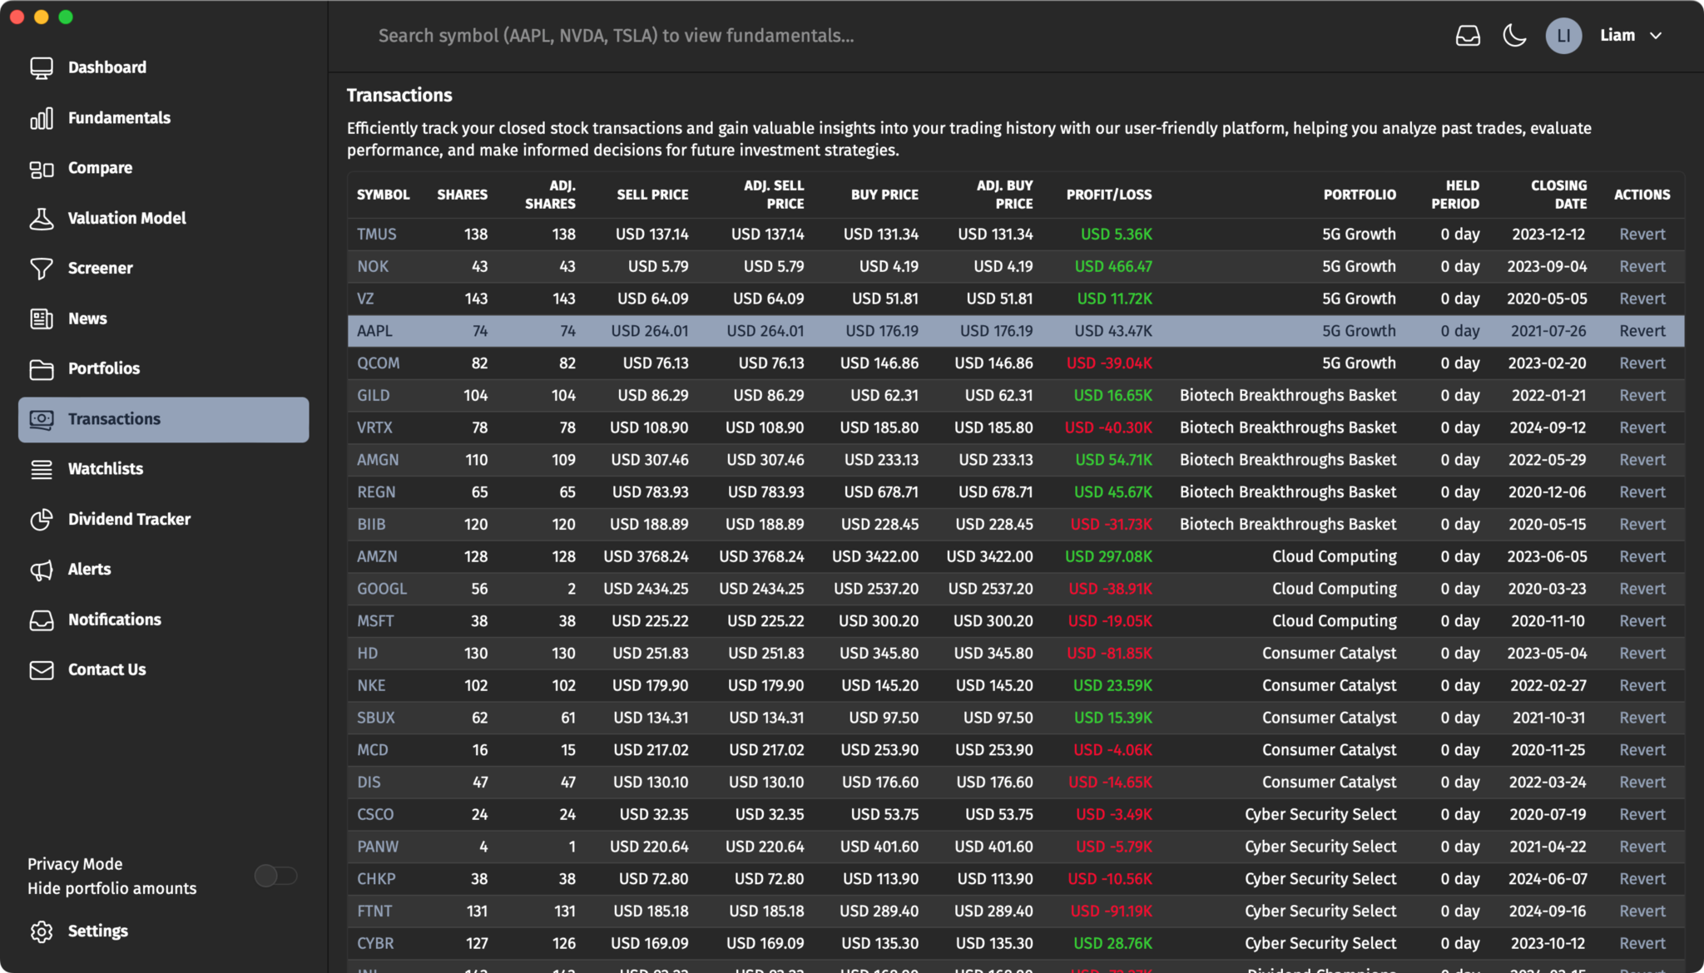Open the NOK symbol link

click(x=373, y=267)
